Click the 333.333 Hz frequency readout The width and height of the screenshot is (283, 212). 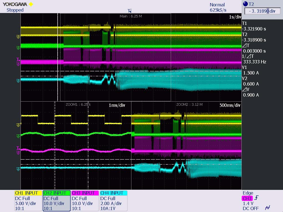[255, 62]
